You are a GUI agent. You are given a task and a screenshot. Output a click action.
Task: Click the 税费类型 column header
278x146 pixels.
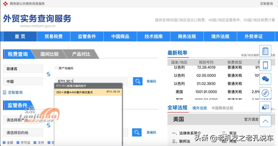(x=235, y=62)
